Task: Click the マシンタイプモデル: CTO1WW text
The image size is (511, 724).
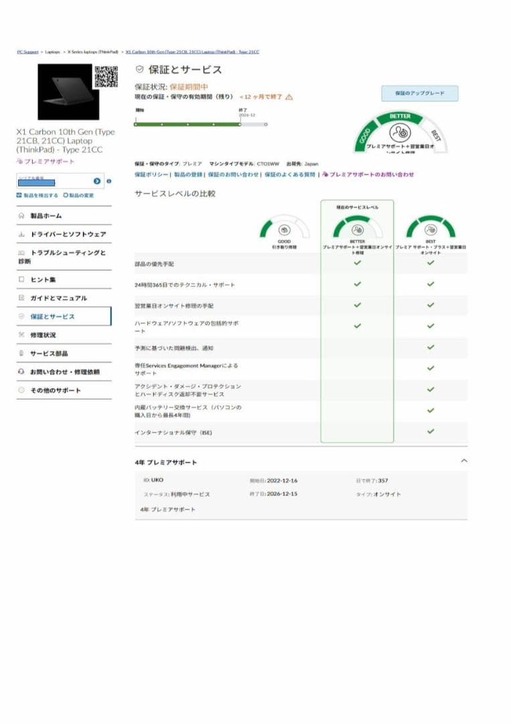Action: 244,164
